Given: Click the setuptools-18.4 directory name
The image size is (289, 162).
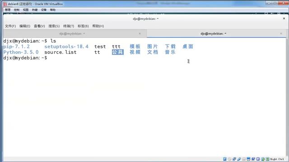Looking at the screenshot, I should 66,46.
